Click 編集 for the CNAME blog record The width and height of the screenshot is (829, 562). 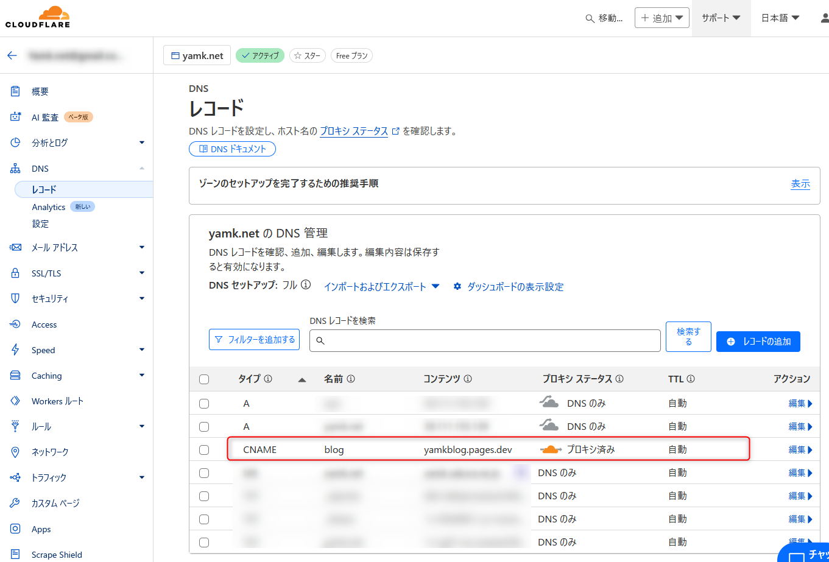tap(801, 450)
